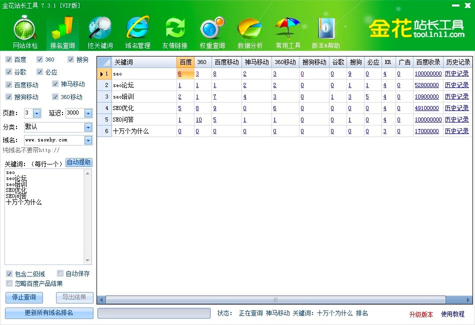This screenshot has height=325, width=475.
Task: Open the 分类 category dropdown
Action: coord(88,127)
